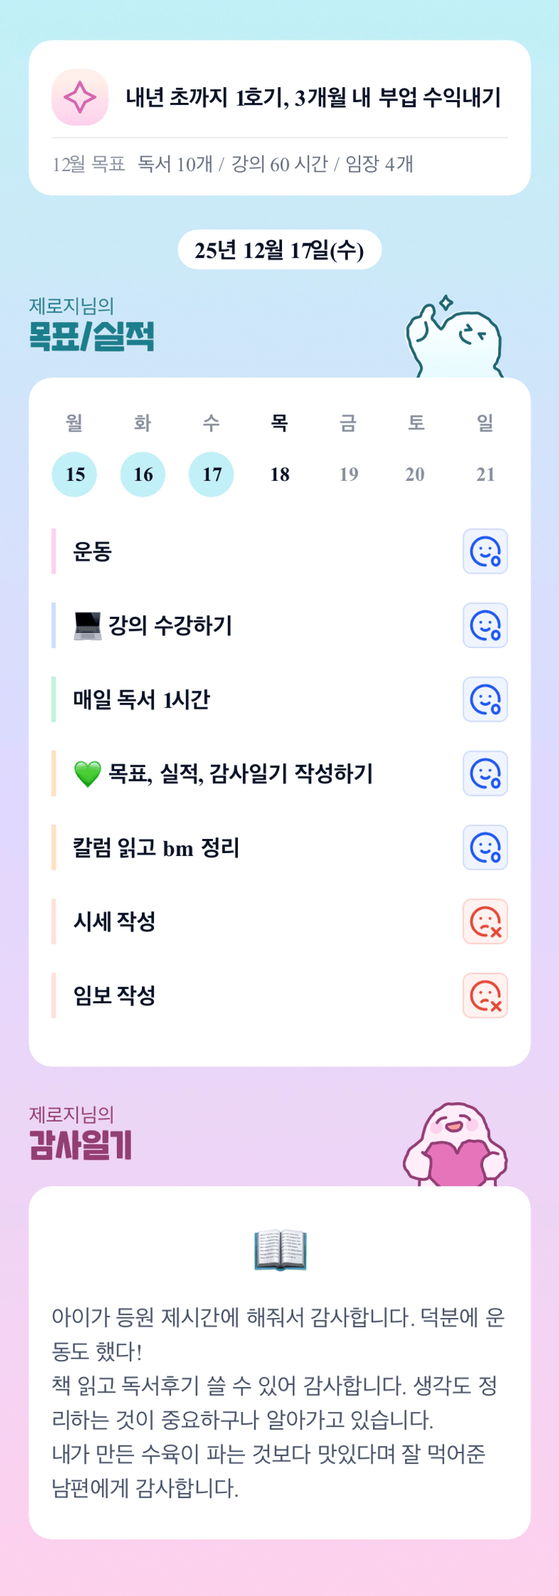559x1596 pixels.
Task: Click the open book icon in gratitude diary
Action: [x=280, y=1250]
